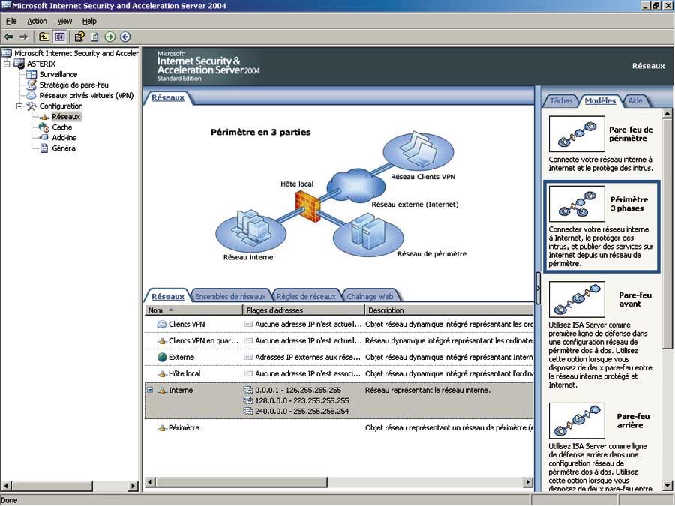The image size is (675, 506).
Task: Click Plages d'adresses column header
Action: tap(304, 310)
